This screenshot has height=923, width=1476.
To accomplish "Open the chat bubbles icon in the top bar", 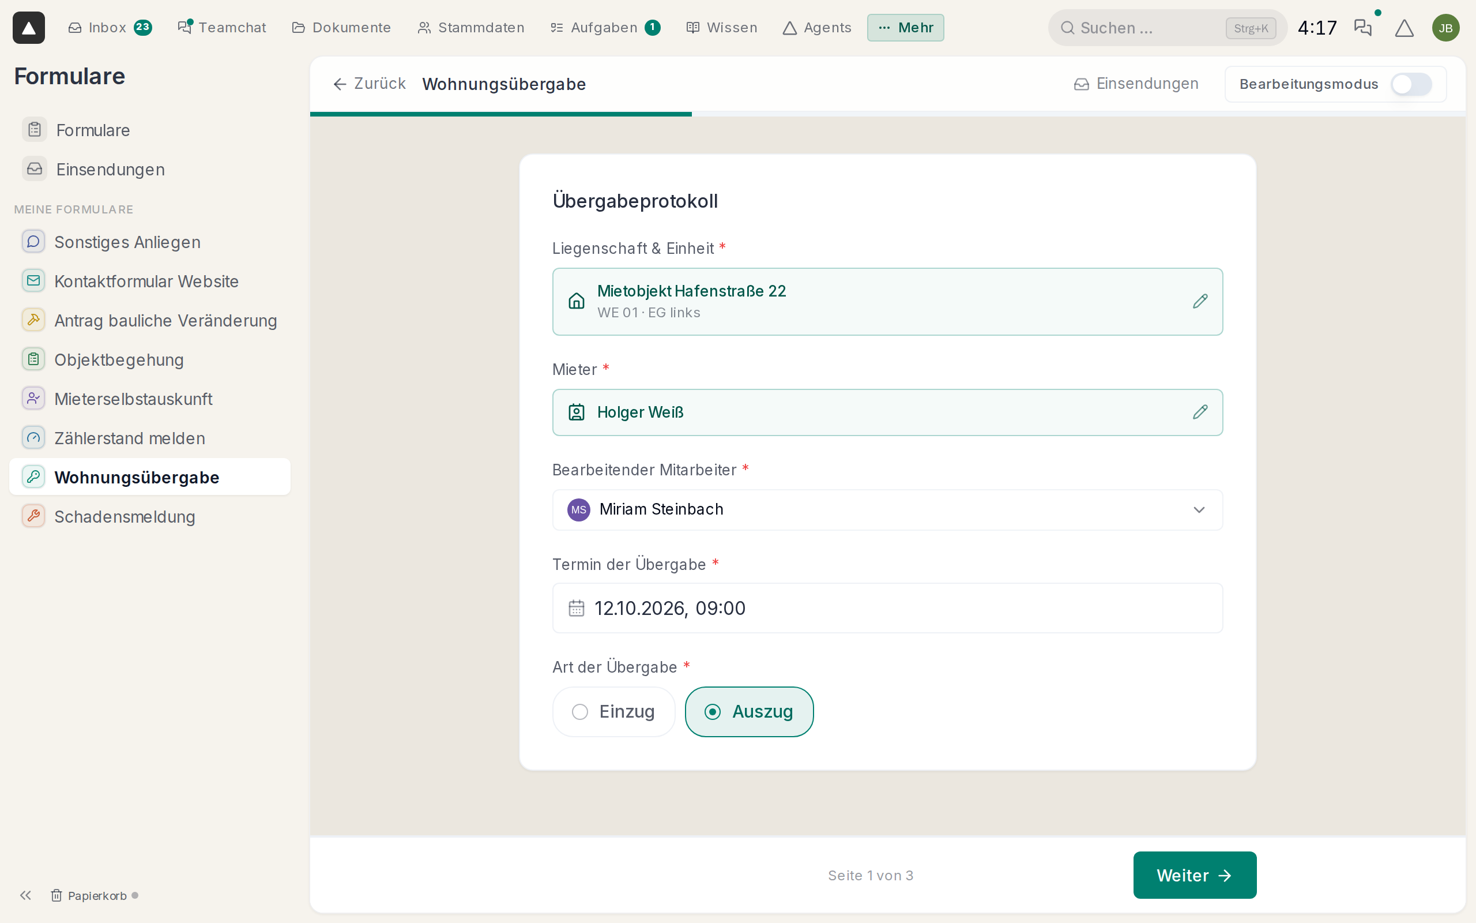I will 1362,28.
